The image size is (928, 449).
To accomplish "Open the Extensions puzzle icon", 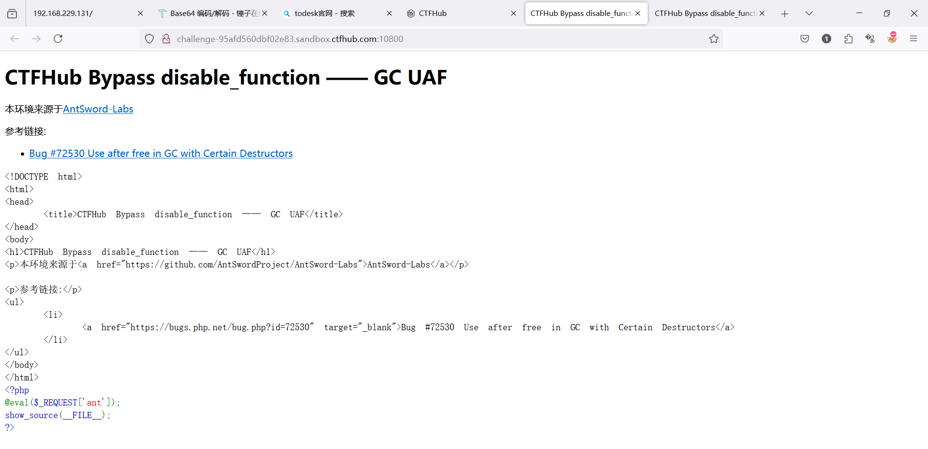I will 848,39.
